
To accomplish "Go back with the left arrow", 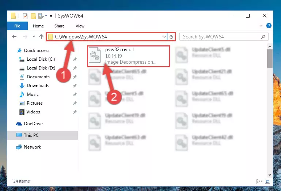I will click(x=14, y=37).
